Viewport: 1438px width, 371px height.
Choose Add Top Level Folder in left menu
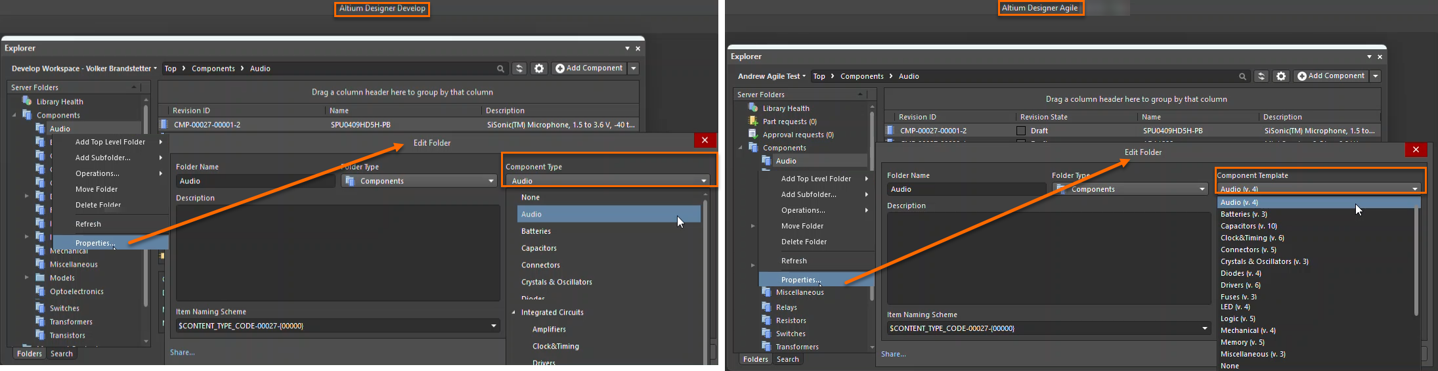point(110,142)
